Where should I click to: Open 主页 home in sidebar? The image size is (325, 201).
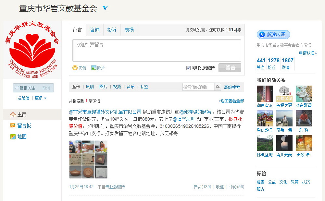pos(19,114)
